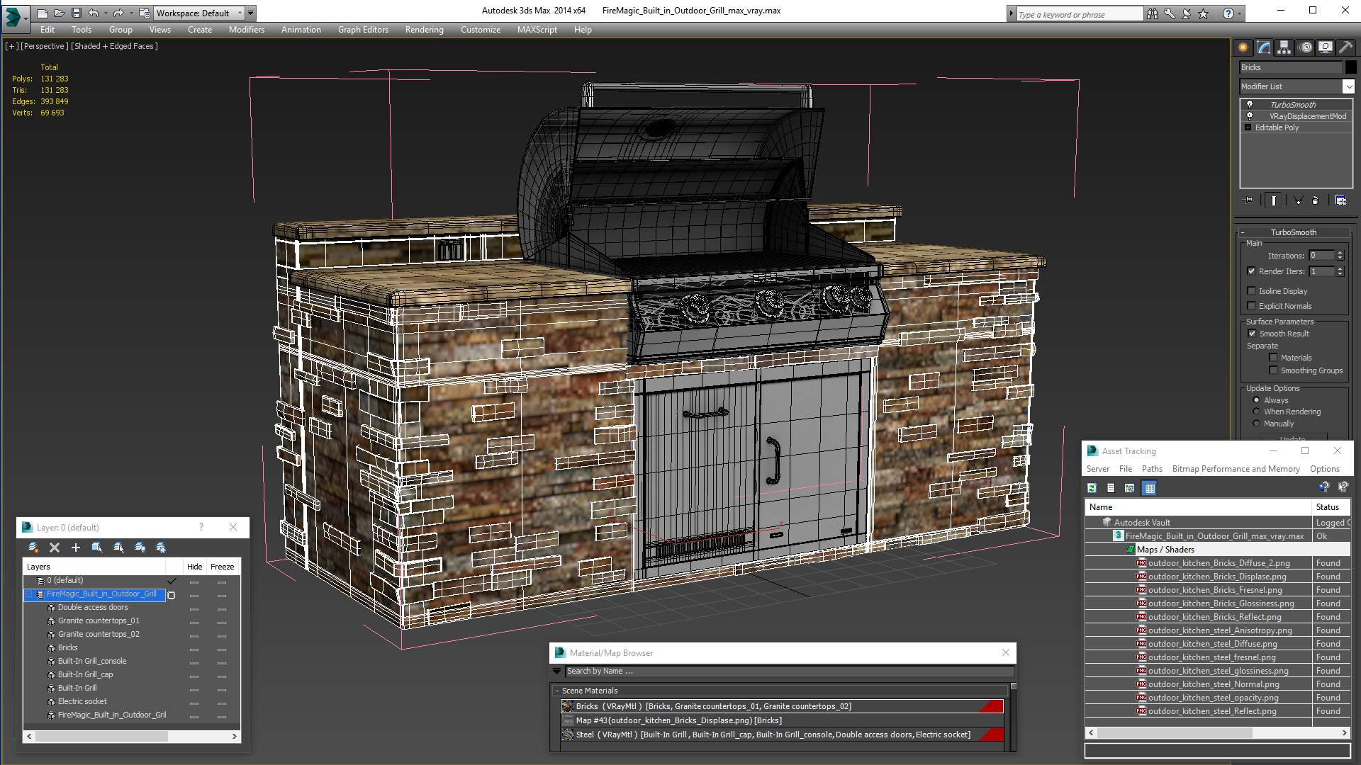Open the Favorites star icon

(1204, 13)
